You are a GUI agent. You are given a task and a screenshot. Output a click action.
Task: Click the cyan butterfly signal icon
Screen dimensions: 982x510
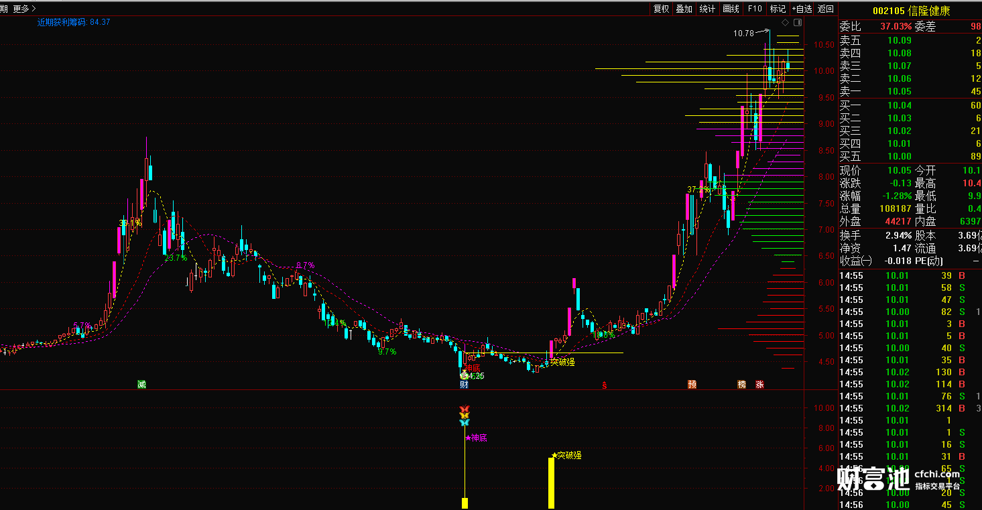click(x=465, y=422)
